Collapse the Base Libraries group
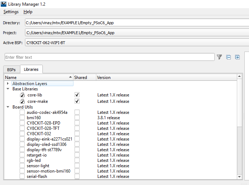249x185 pixels. tap(8, 89)
